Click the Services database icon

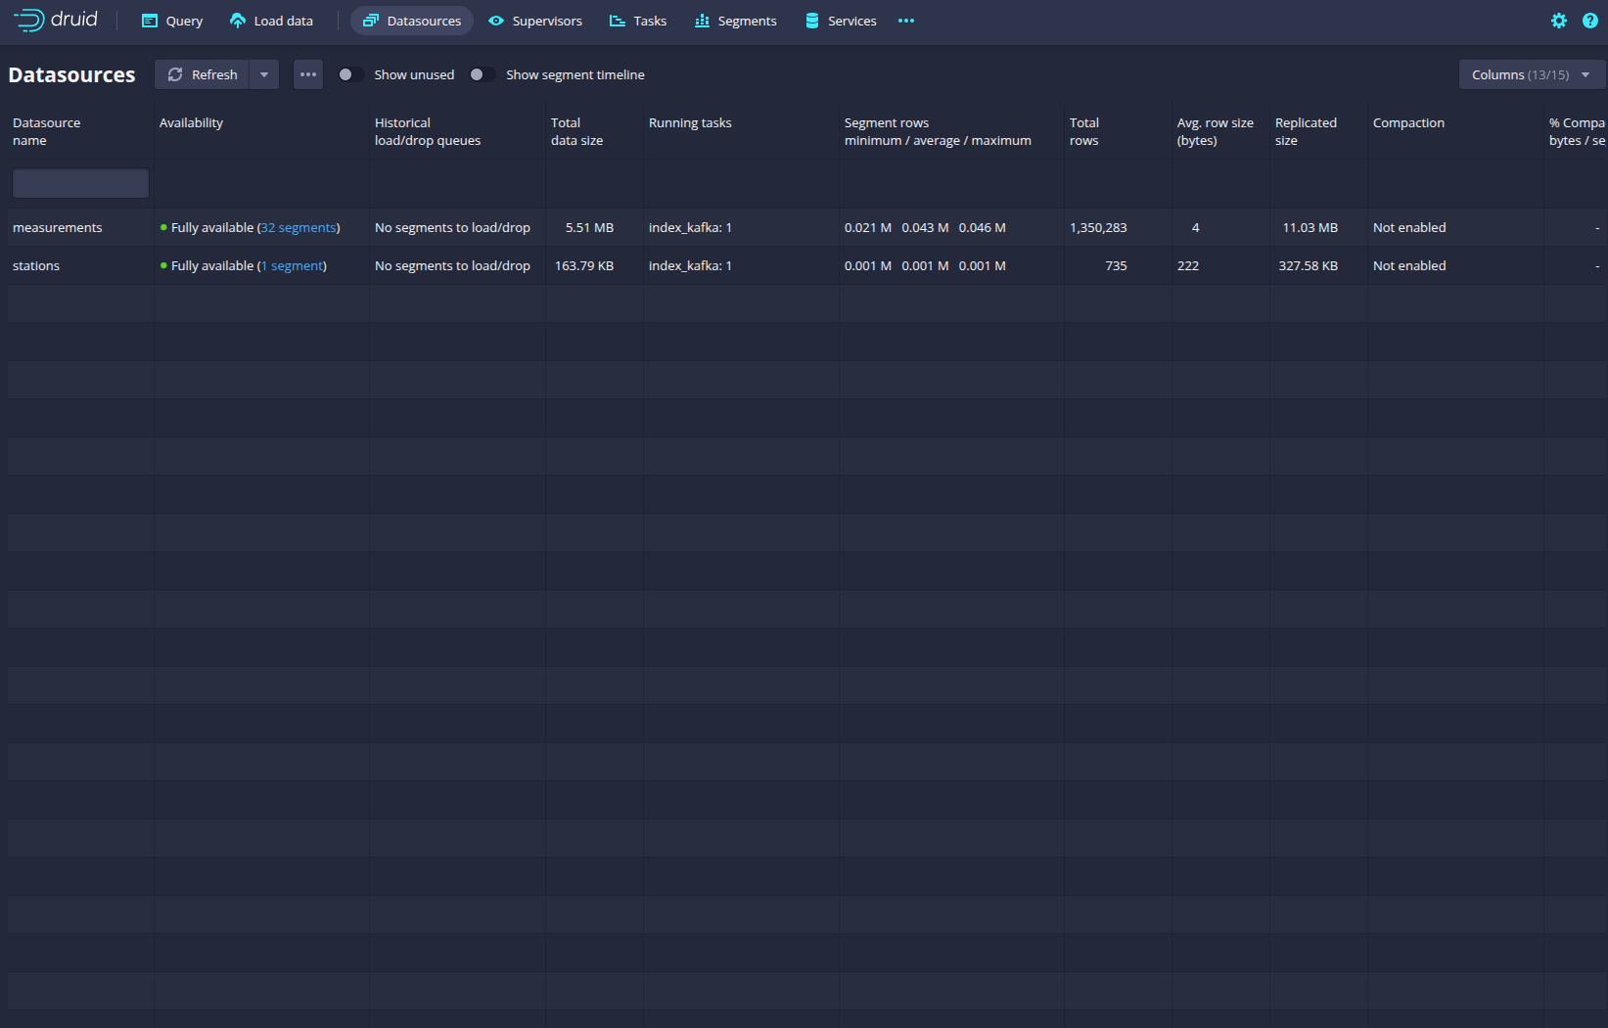point(811,21)
